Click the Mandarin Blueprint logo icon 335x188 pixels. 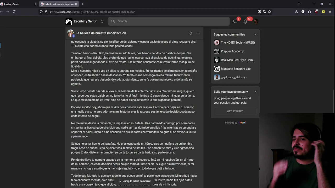pyautogui.click(x=217, y=69)
